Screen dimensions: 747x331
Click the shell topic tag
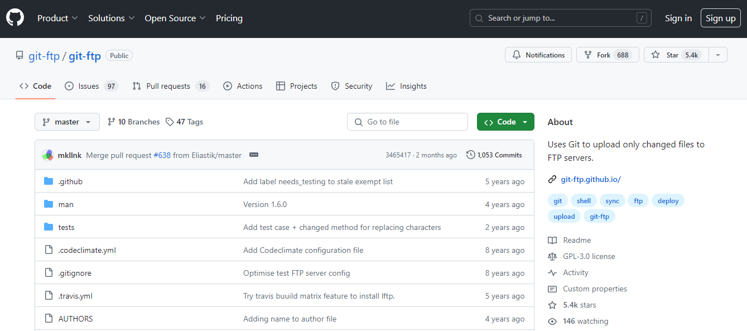(x=584, y=200)
